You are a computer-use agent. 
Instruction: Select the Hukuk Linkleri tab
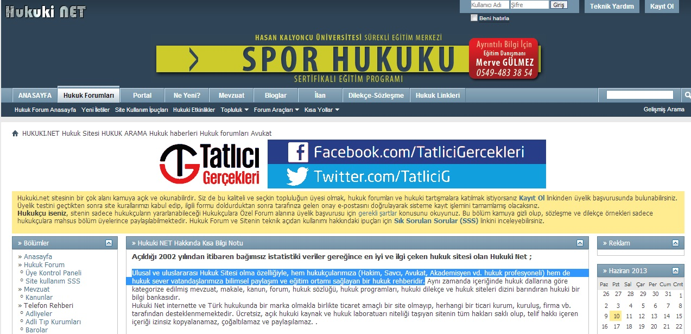pyautogui.click(x=438, y=95)
